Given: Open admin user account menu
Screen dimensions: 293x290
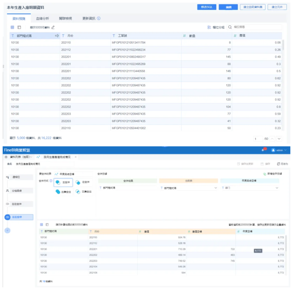Looking at the screenshot, I should coord(279,150).
